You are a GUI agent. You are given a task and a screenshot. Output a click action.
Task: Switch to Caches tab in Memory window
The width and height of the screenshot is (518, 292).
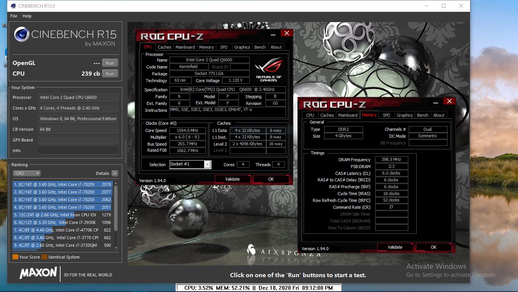pos(327,115)
